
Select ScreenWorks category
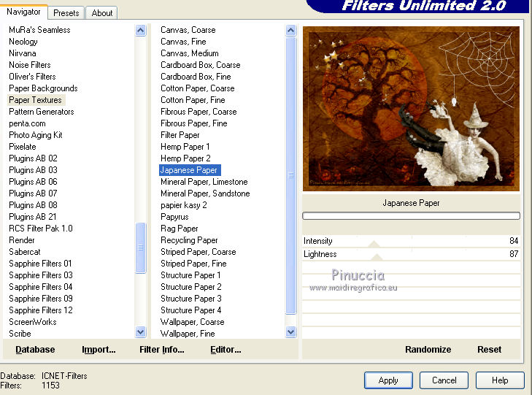click(x=33, y=322)
